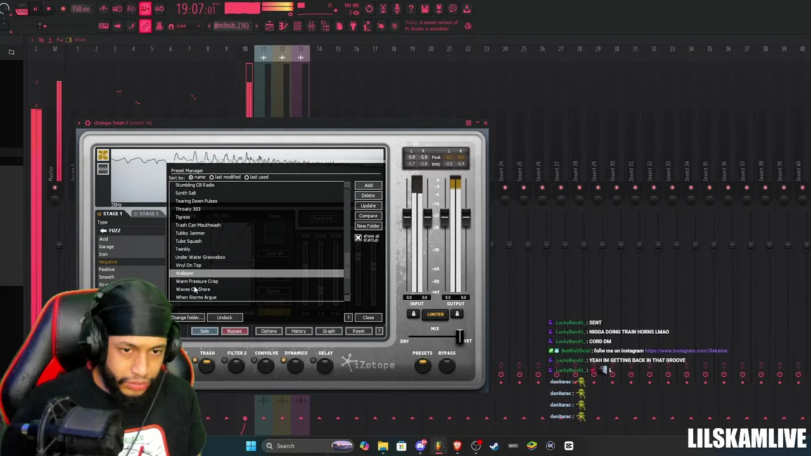Click the Update preset button

tap(368, 206)
